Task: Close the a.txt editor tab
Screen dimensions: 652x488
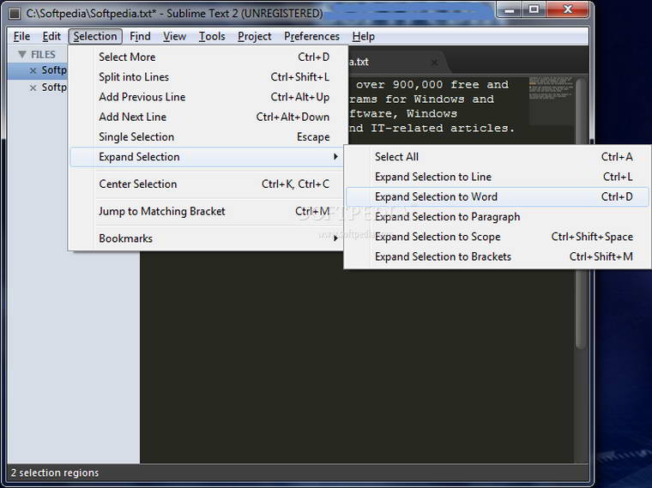Action: point(435,63)
